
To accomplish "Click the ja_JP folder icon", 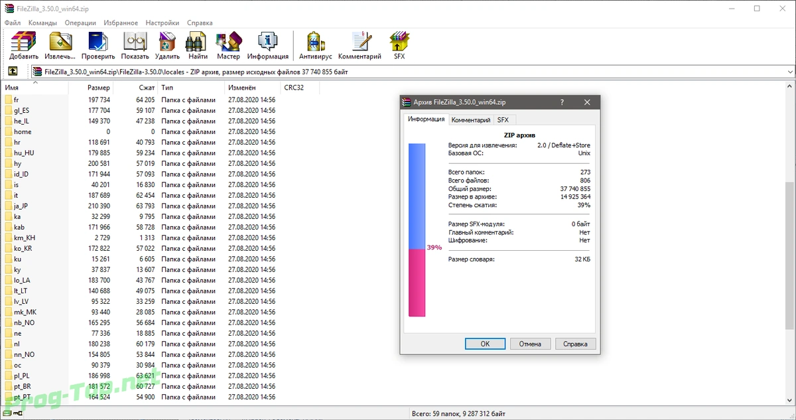I will pos(9,206).
